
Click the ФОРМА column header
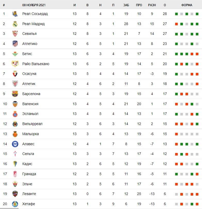click(187, 5)
